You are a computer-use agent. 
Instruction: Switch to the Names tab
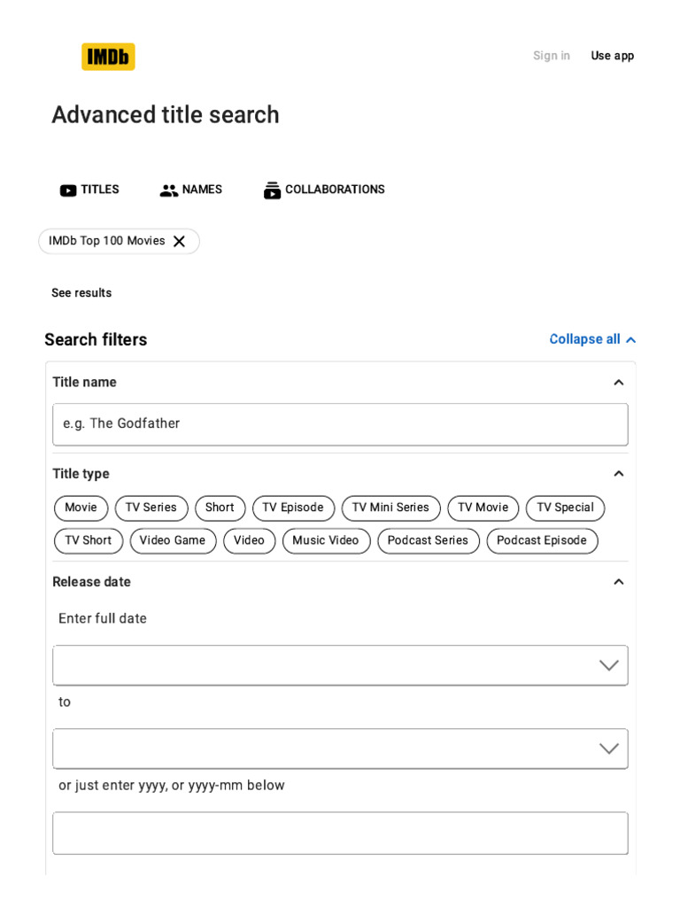202,190
